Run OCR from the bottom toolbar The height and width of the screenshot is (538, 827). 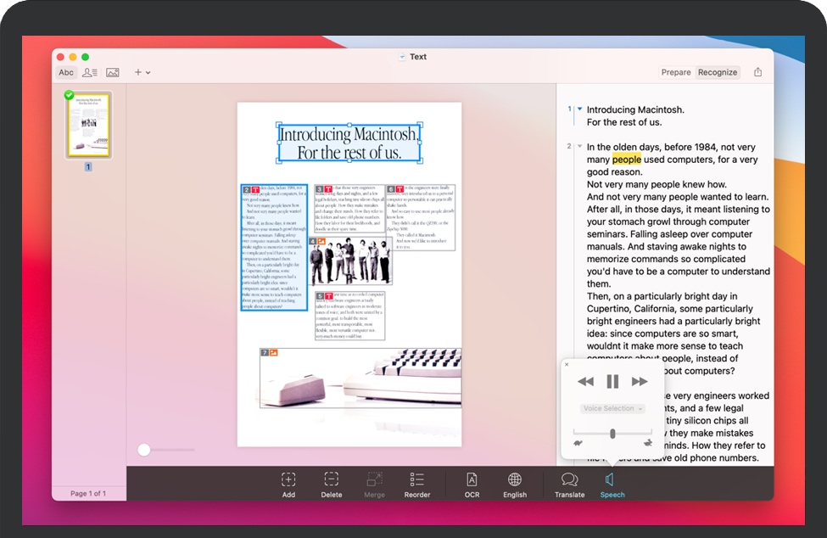pyautogui.click(x=471, y=485)
